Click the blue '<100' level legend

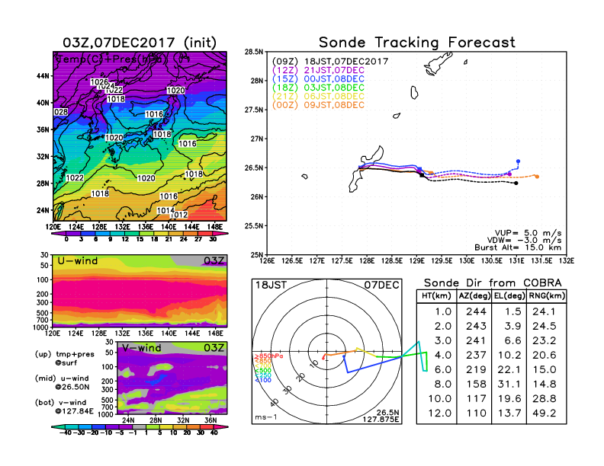(262, 380)
